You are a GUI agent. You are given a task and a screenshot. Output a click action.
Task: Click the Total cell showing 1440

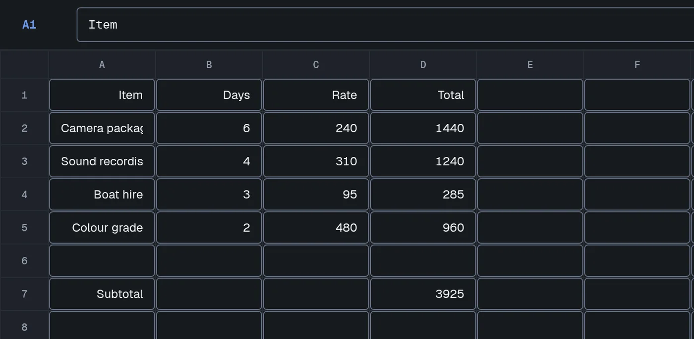click(423, 128)
